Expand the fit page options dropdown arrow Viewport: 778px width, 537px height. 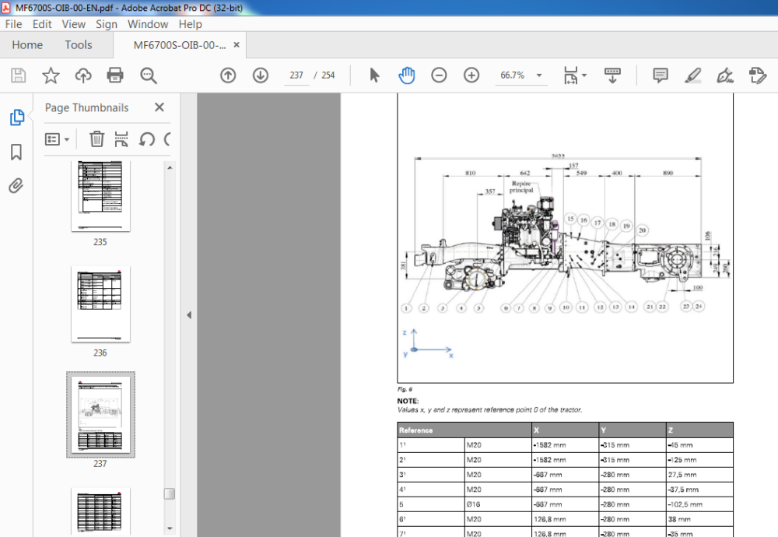584,75
